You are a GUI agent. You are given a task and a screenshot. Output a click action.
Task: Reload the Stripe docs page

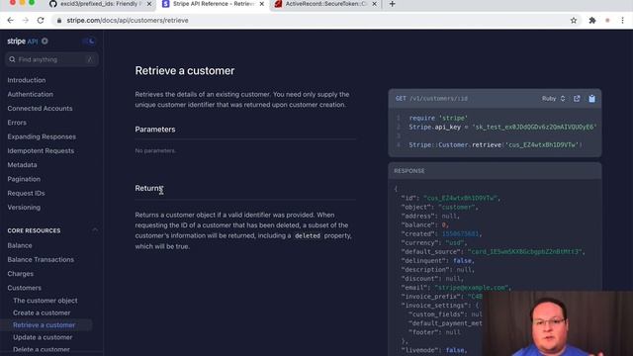[41, 20]
